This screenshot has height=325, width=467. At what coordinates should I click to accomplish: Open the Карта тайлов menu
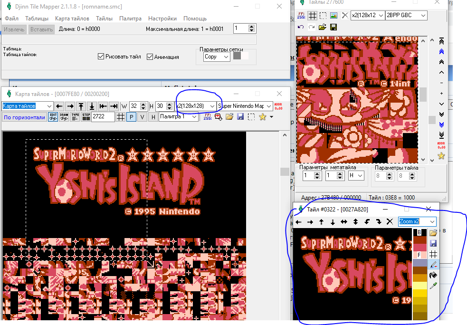click(x=72, y=19)
